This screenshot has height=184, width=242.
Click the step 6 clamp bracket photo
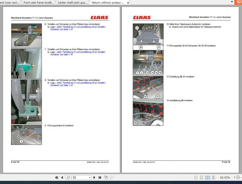27,36
